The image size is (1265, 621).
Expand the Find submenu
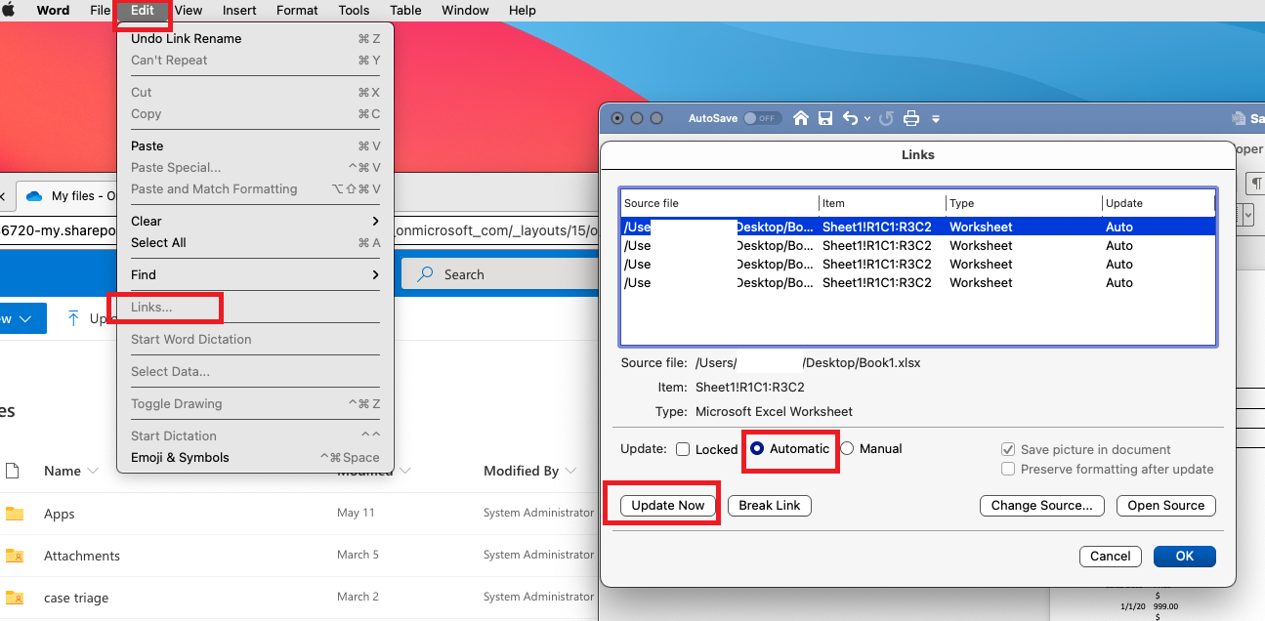click(x=375, y=274)
